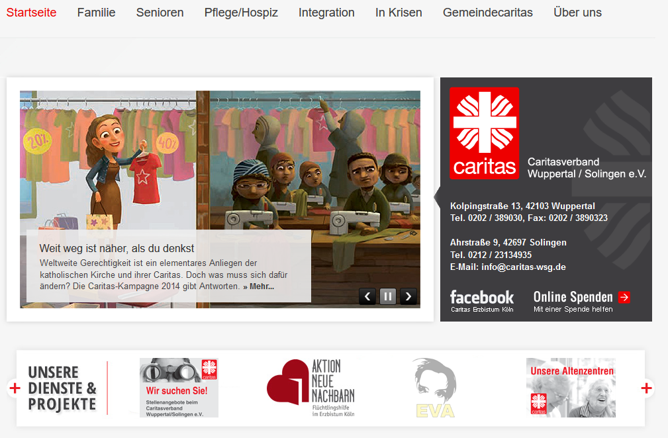Click the red Caritas cross logo

coord(485,133)
